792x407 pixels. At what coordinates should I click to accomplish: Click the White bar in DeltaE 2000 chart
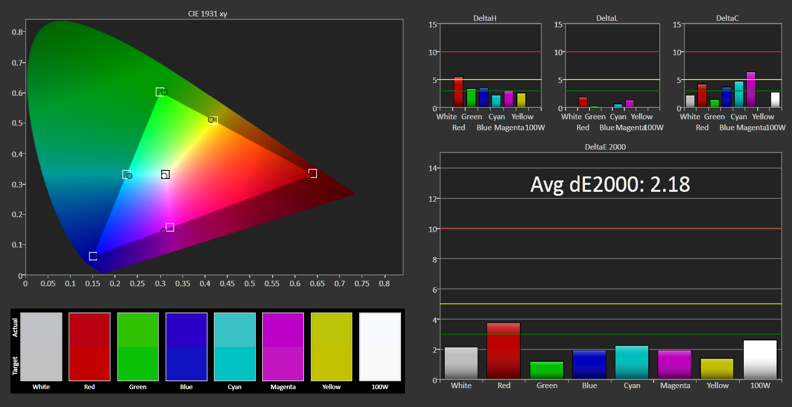click(x=461, y=363)
